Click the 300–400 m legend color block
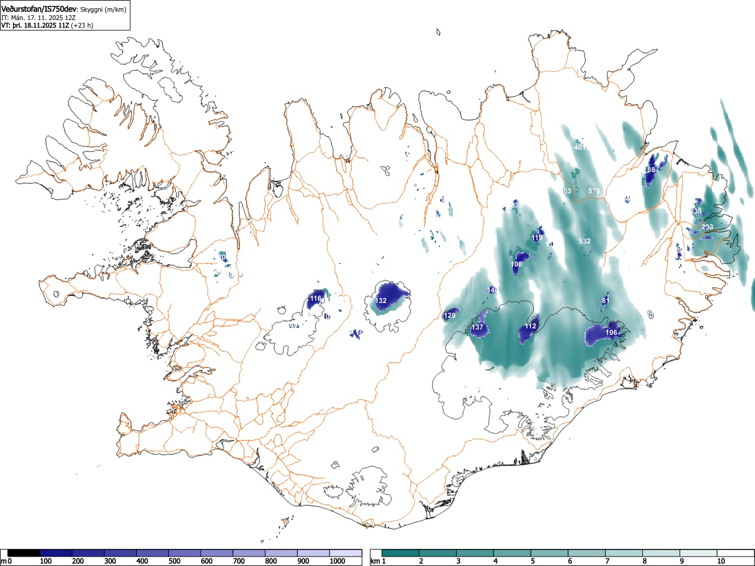The height and width of the screenshot is (566, 755). point(120,553)
